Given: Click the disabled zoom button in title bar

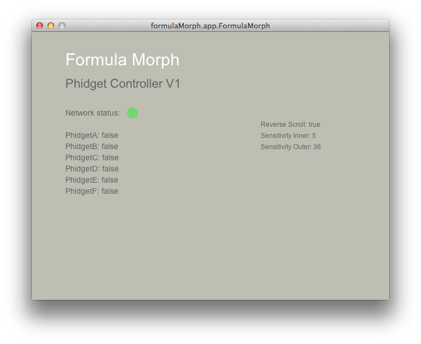Looking at the screenshot, I should pos(62,26).
